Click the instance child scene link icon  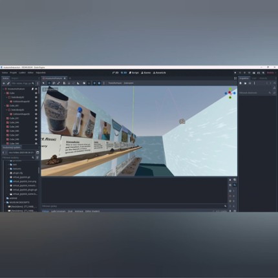pyautogui.click(x=8, y=83)
